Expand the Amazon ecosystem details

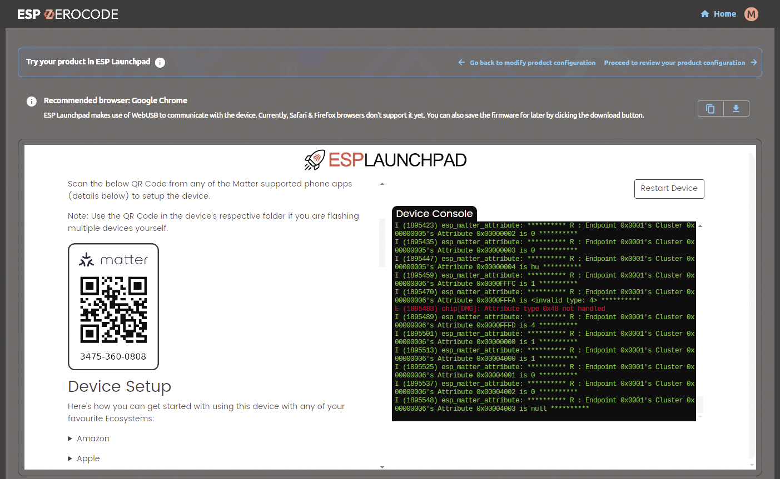89,438
